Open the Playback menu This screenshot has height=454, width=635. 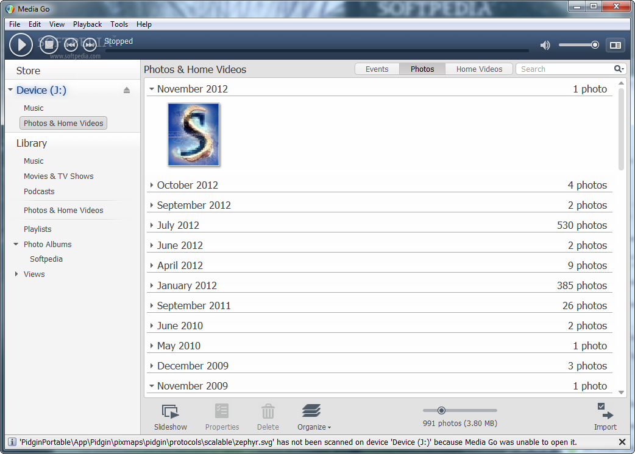pos(88,24)
